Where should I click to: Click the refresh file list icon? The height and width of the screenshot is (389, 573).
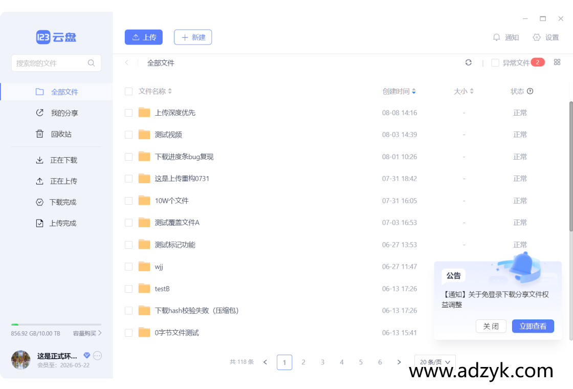point(469,62)
